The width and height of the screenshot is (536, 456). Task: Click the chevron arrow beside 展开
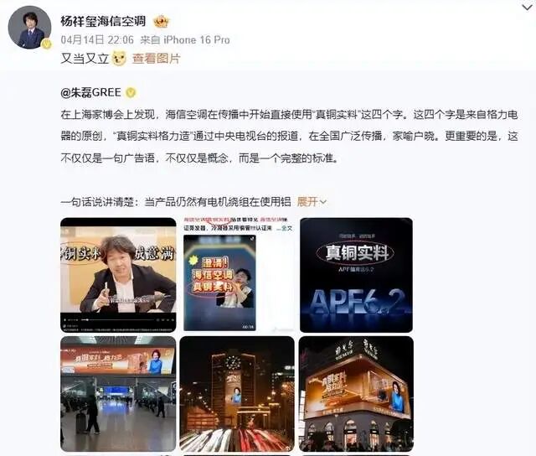click(x=322, y=202)
